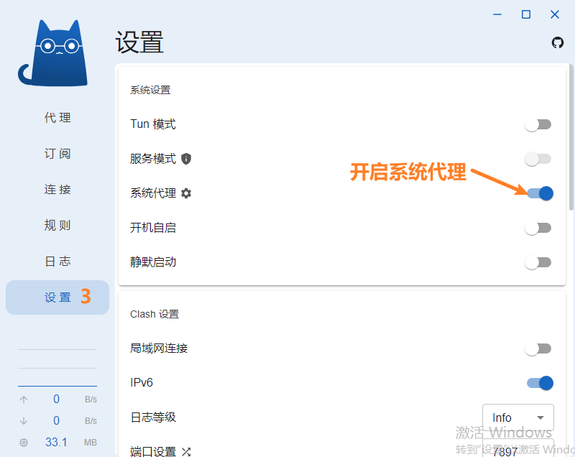Open the 规则 page

pyautogui.click(x=57, y=226)
